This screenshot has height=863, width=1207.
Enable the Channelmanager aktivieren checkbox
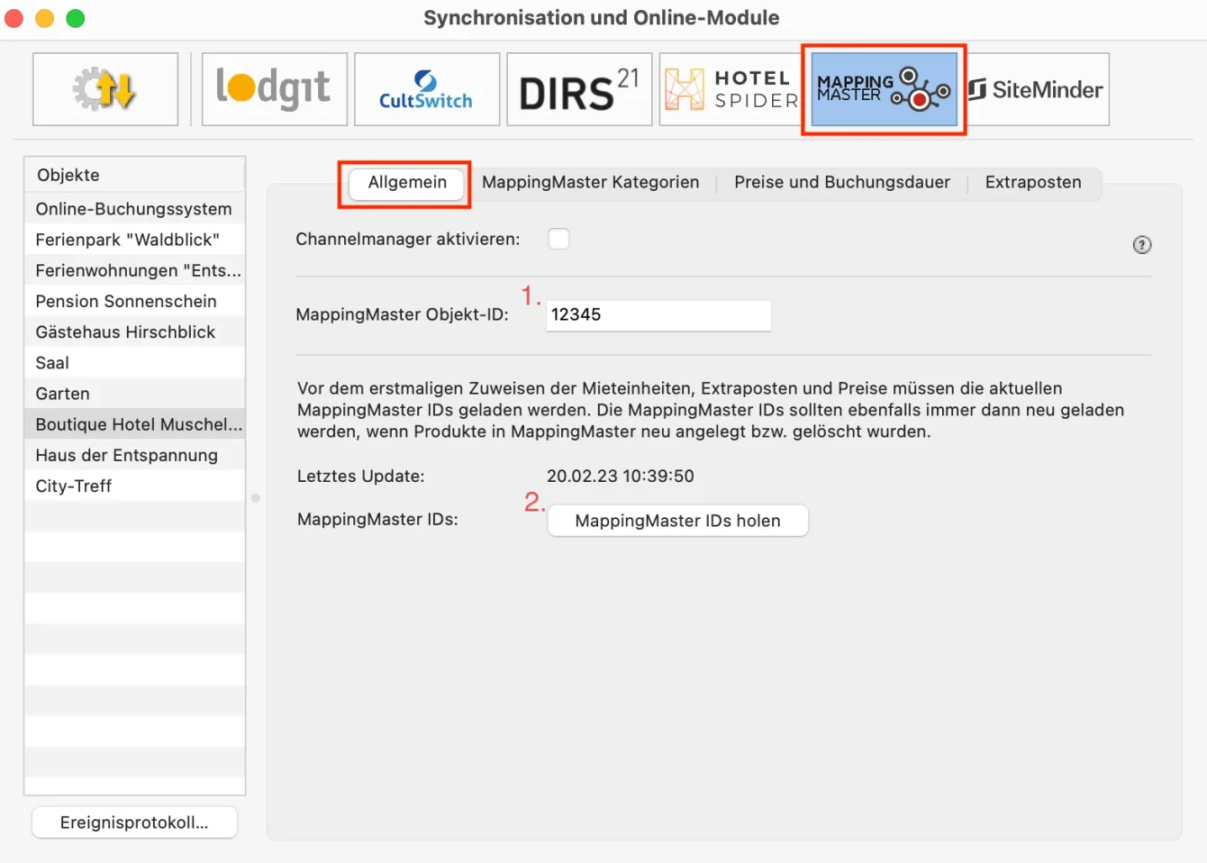[558, 239]
